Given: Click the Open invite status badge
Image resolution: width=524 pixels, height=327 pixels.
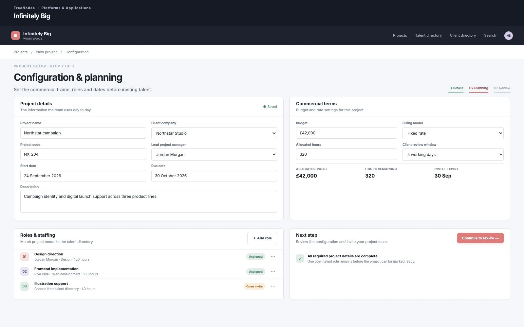Looking at the screenshot, I should [254, 286].
